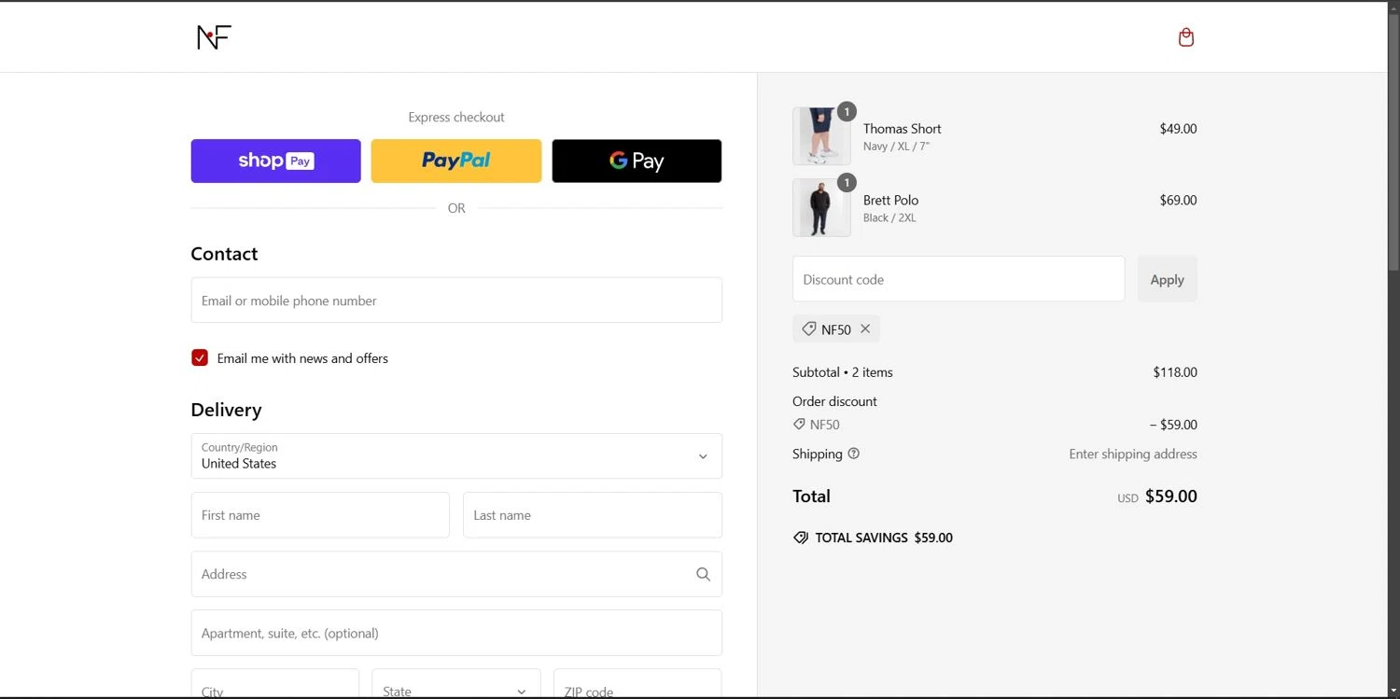Click the Black / 2XL variant text
Screen dimensions: 1400x699
889,217
